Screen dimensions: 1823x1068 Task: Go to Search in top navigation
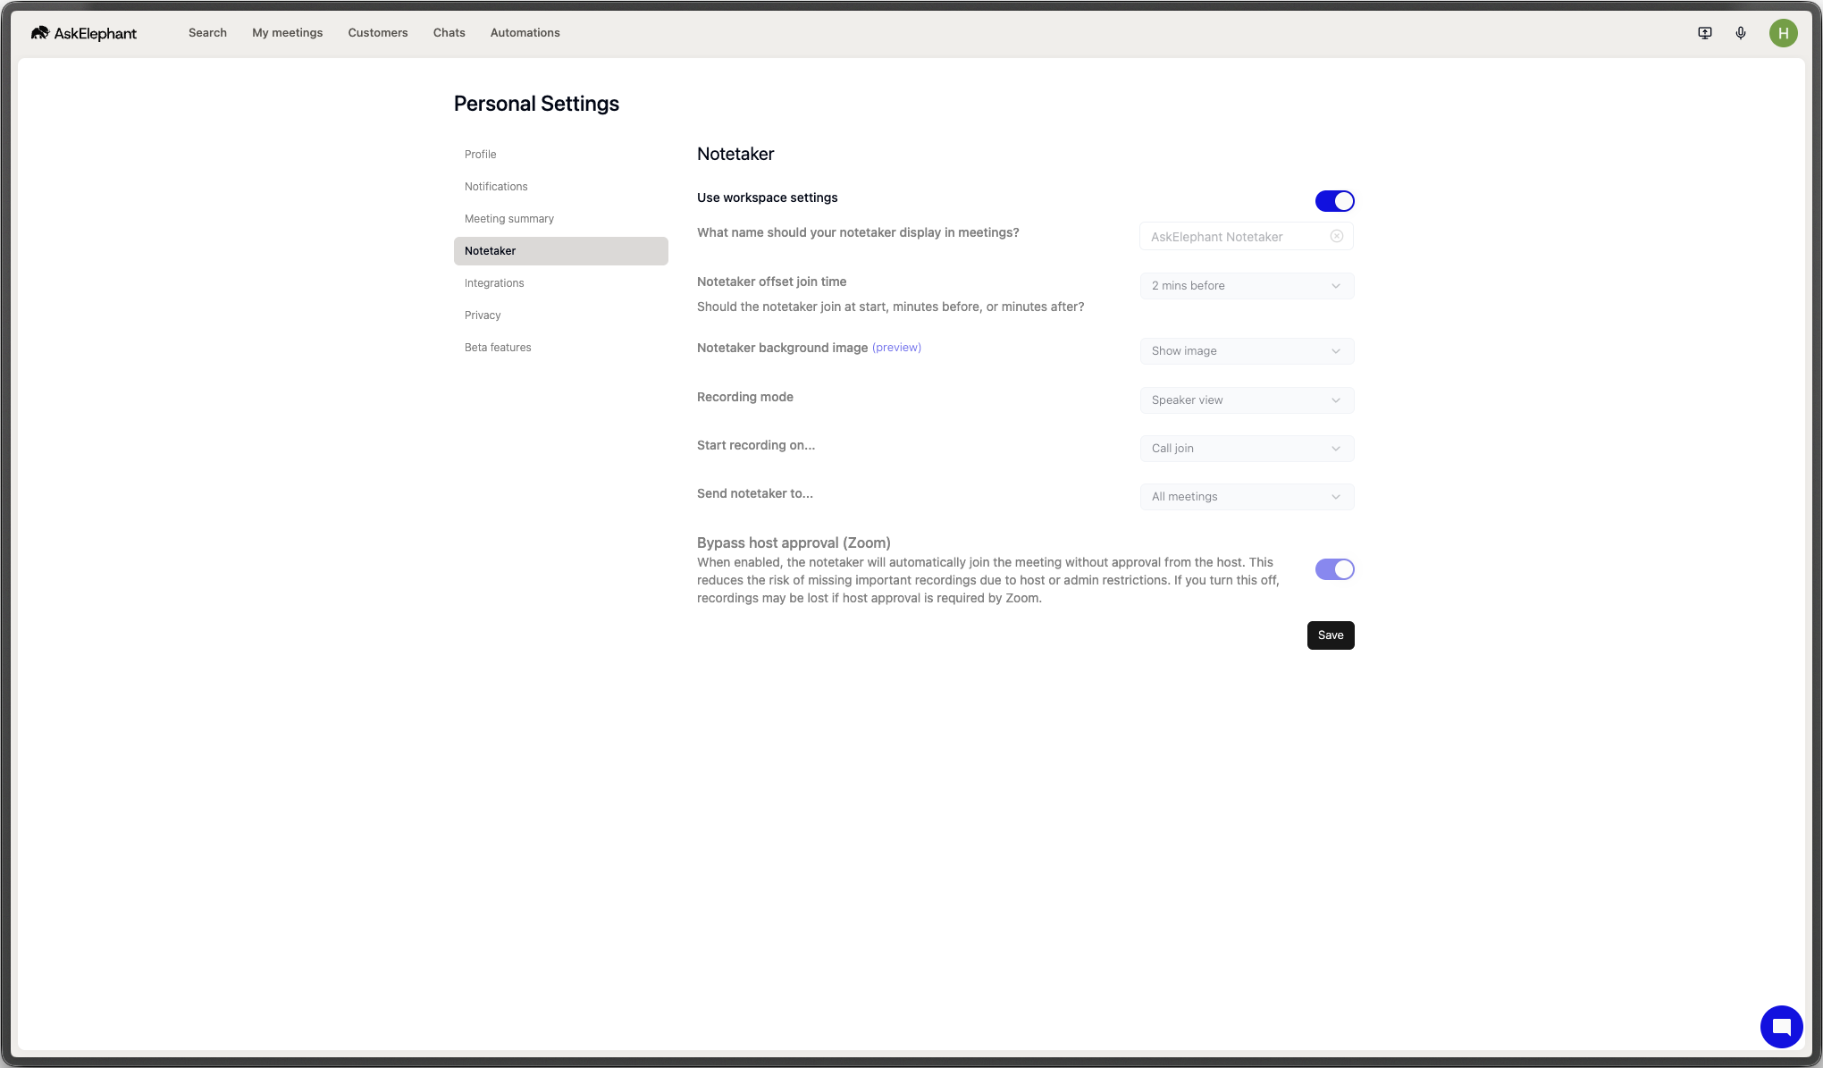(x=207, y=33)
